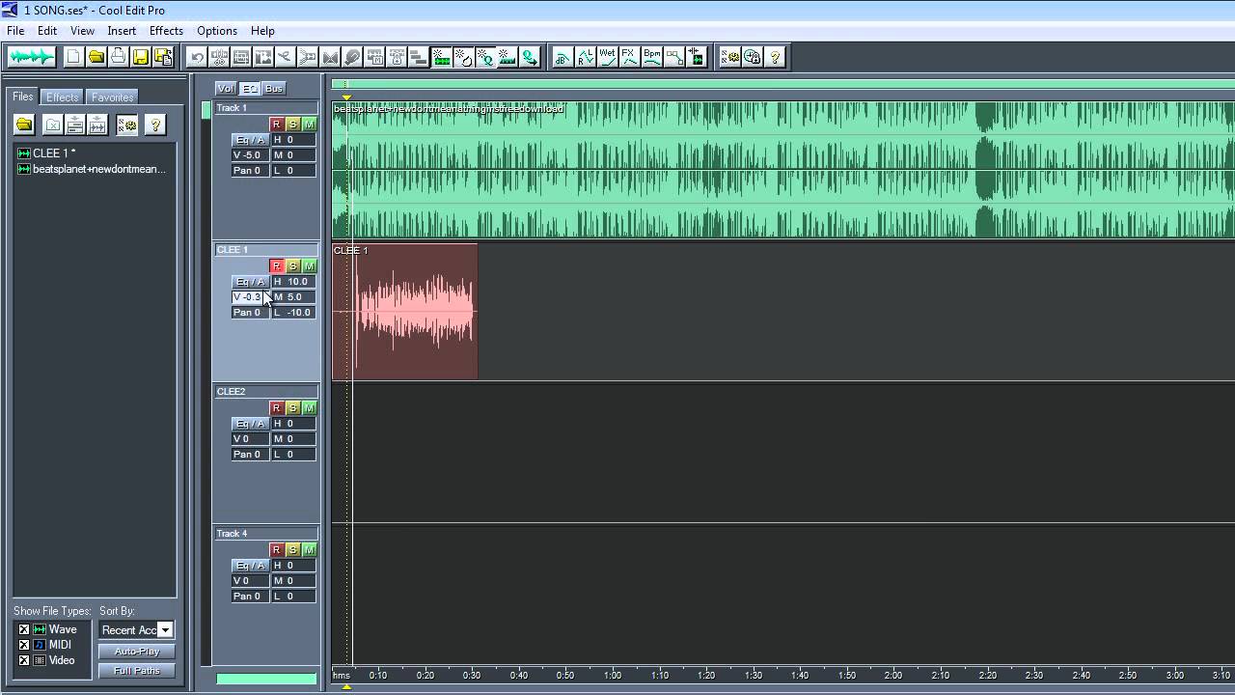Viewport: 1235px width, 695px height.
Task: Toggle the L/R pan envelopes icon
Action: (585, 57)
